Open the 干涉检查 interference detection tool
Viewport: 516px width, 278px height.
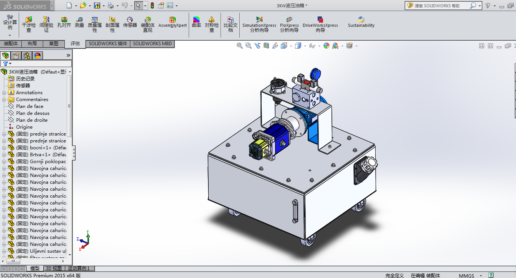click(x=28, y=24)
